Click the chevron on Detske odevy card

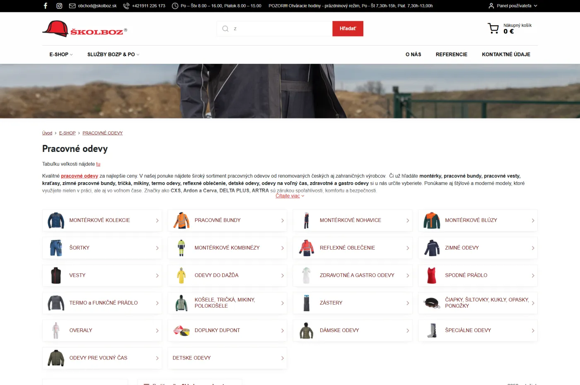pyautogui.click(x=283, y=358)
